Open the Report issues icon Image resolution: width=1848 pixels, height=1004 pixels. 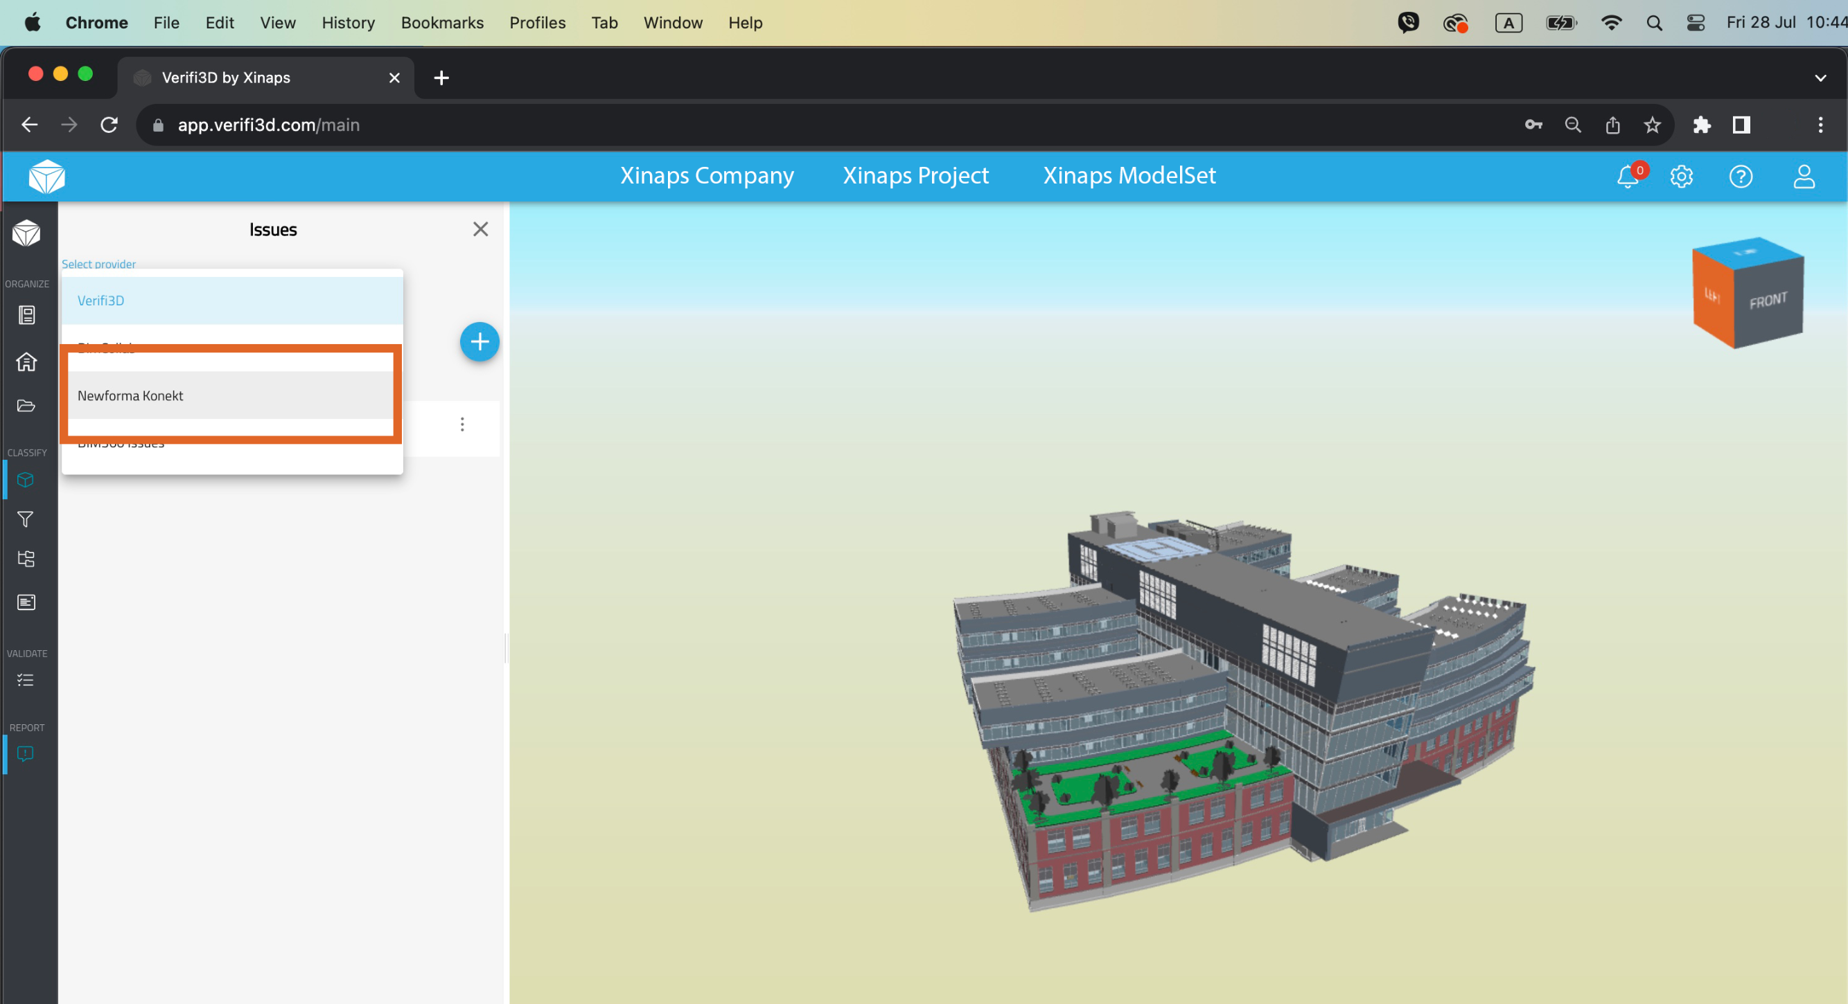click(x=26, y=754)
